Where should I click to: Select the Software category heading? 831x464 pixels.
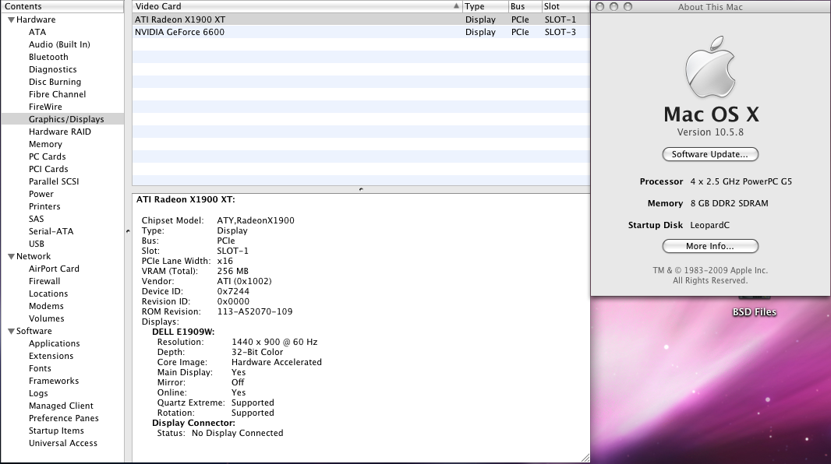click(x=34, y=331)
